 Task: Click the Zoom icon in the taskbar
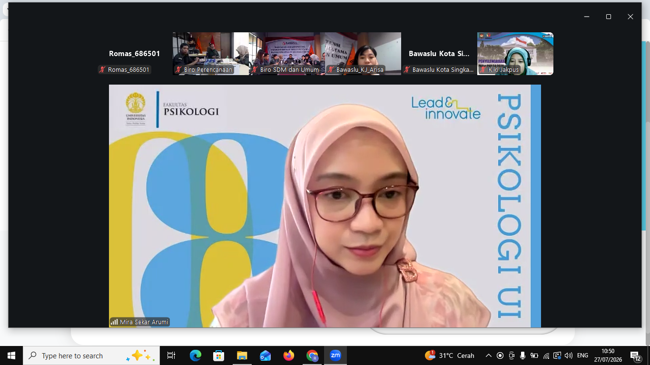click(x=335, y=355)
